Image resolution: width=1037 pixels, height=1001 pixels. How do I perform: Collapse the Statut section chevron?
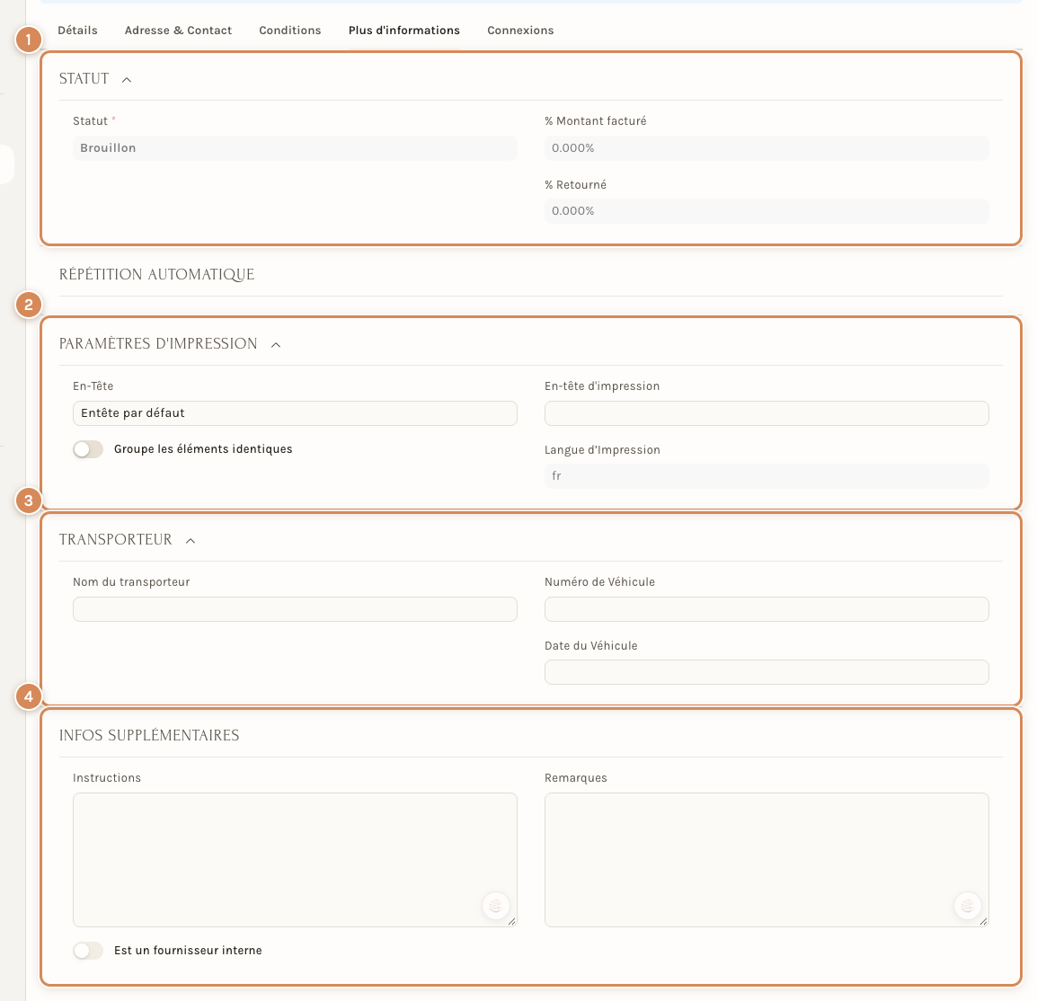coord(127,80)
